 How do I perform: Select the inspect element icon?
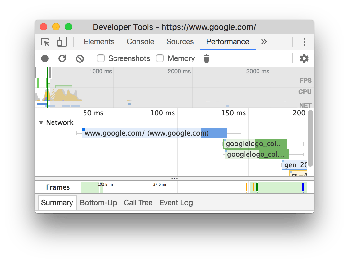45,42
